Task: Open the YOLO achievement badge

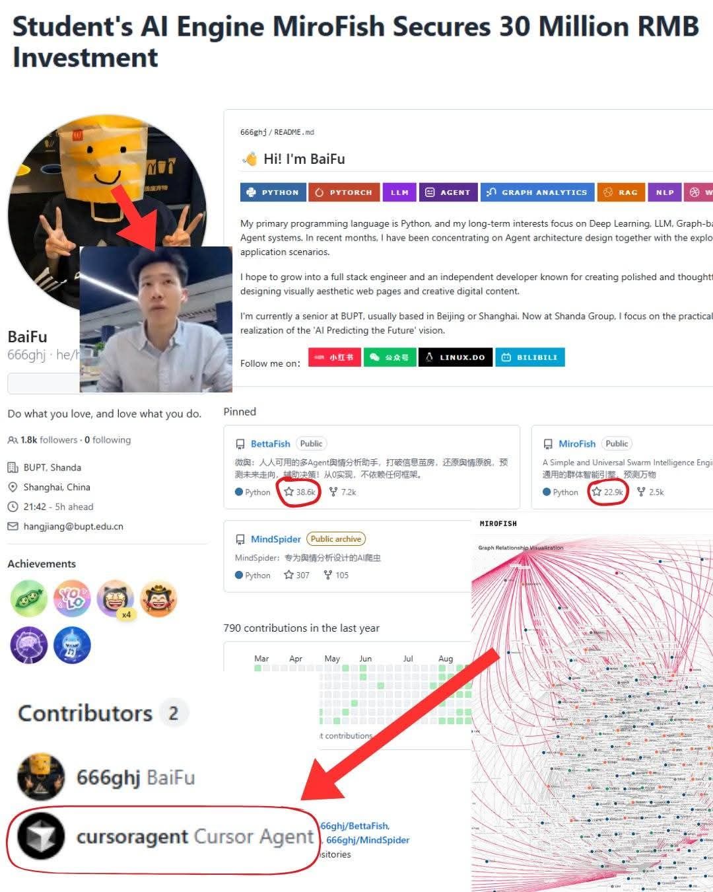Action: pyautogui.click(x=72, y=599)
